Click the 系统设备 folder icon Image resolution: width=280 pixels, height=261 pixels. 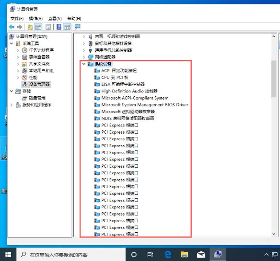click(91, 64)
